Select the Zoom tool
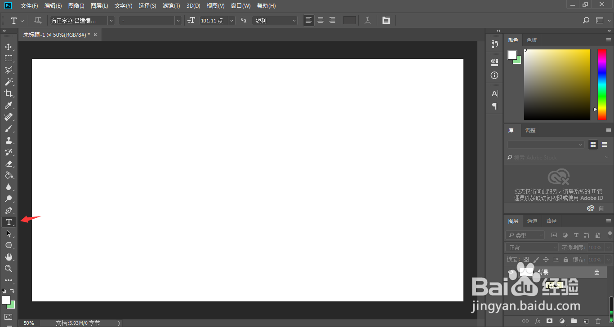 (9, 269)
